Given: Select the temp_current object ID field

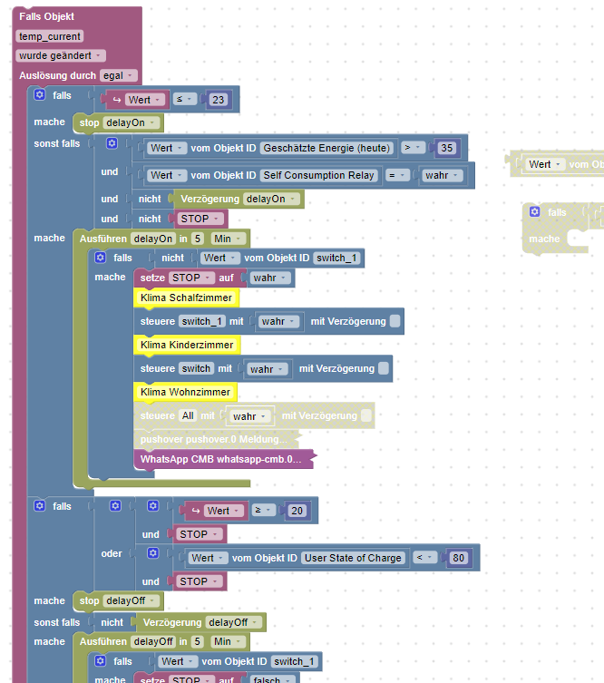Looking at the screenshot, I should click(x=50, y=36).
